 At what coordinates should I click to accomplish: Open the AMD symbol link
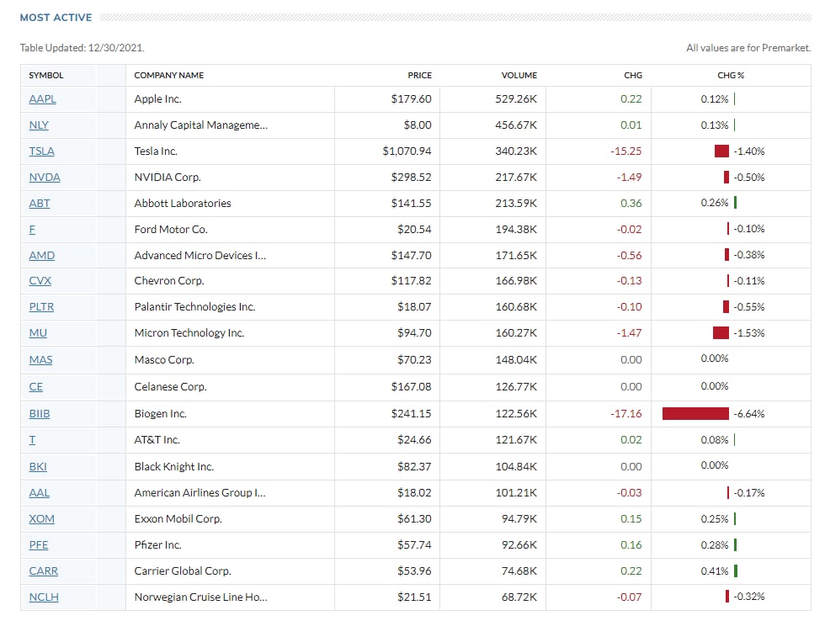tap(41, 256)
